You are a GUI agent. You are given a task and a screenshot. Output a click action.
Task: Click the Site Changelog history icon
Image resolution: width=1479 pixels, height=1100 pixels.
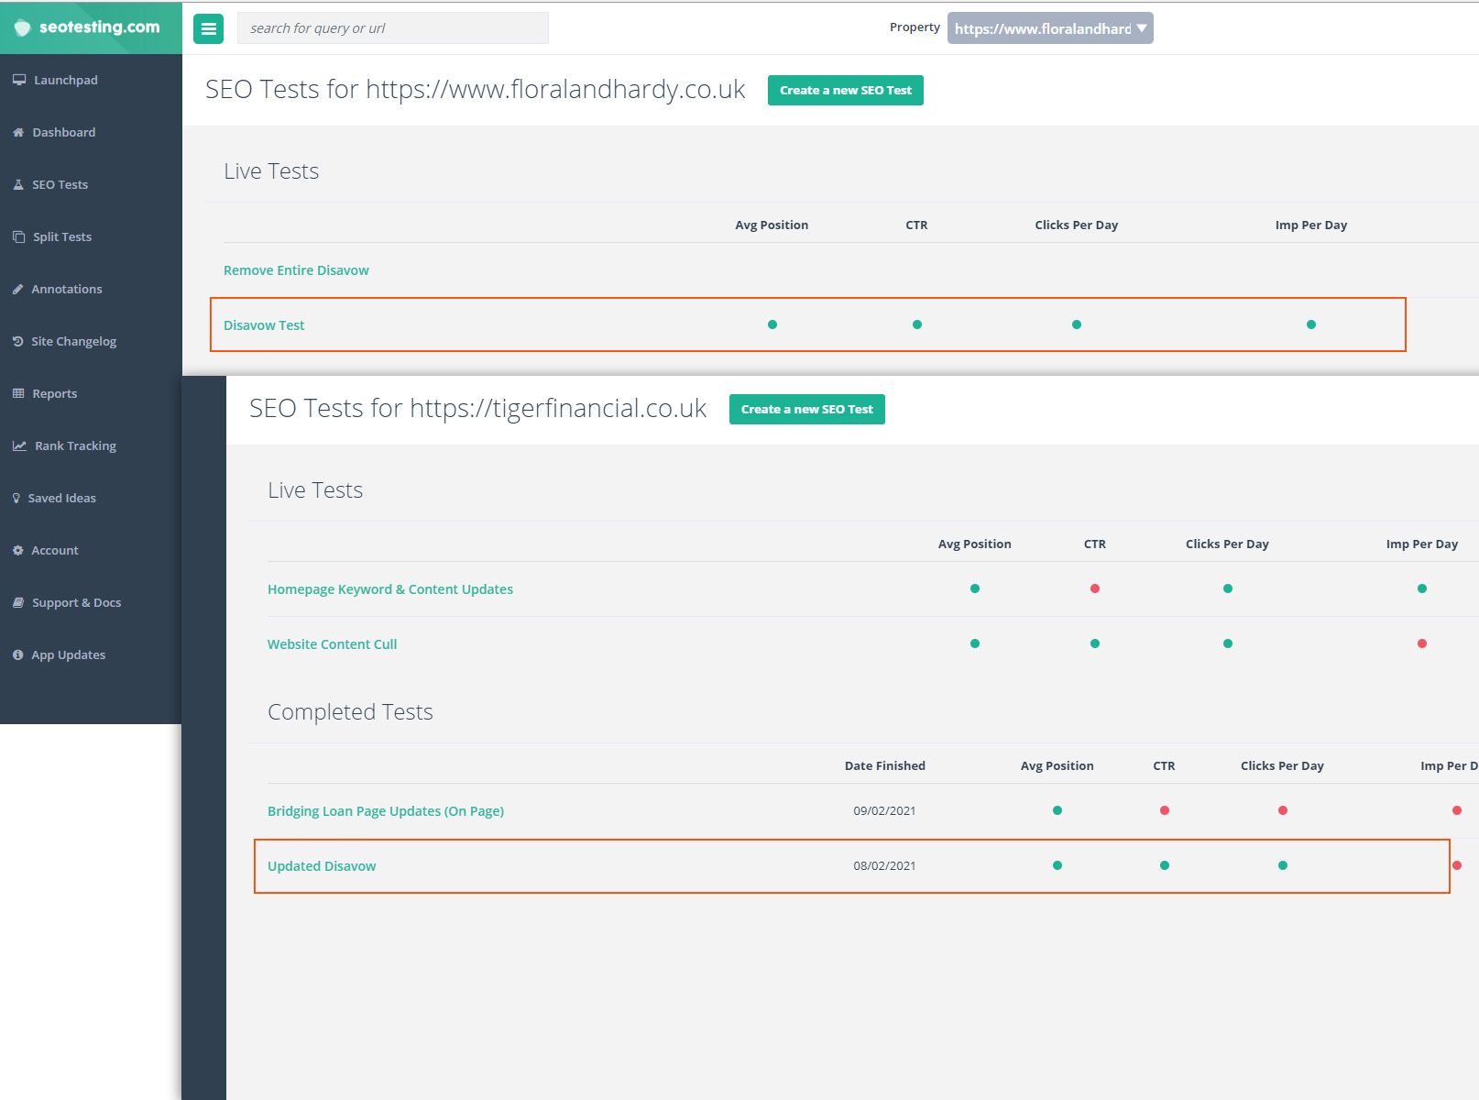(x=17, y=341)
